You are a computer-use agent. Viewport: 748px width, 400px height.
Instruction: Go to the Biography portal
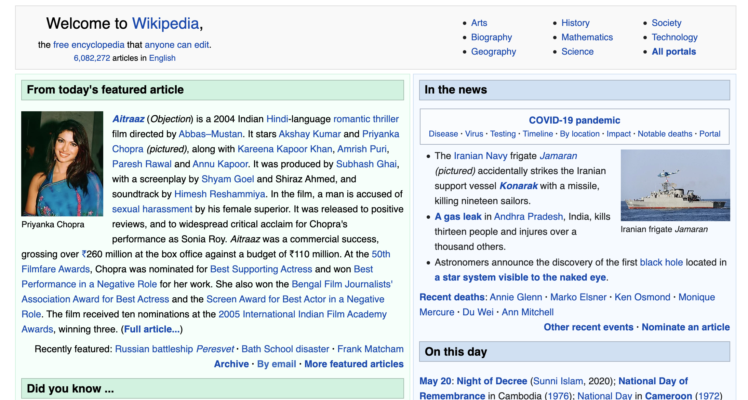click(491, 37)
